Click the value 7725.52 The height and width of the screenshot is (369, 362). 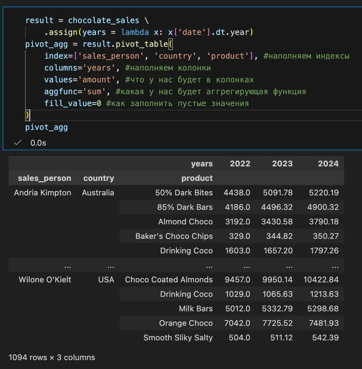(278, 323)
